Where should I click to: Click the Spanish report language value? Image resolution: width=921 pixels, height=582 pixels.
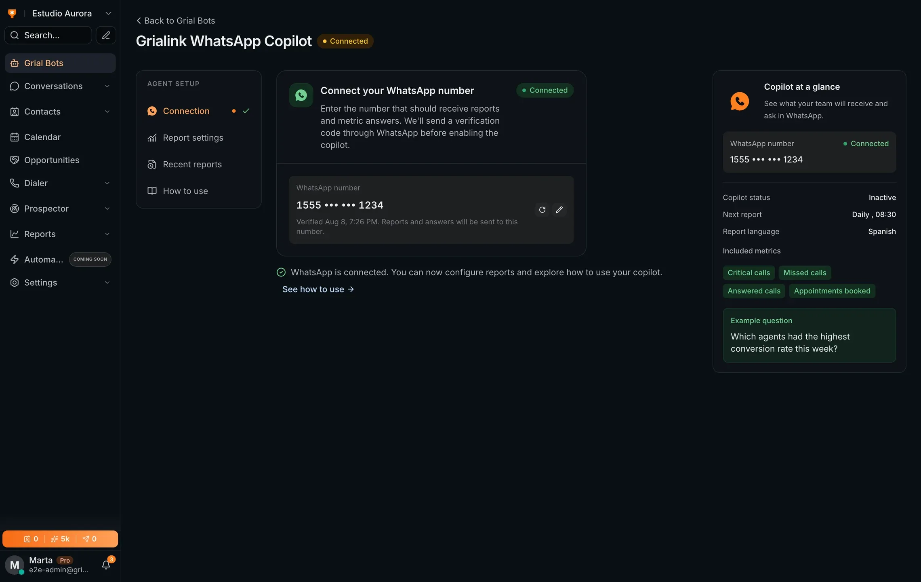click(882, 232)
